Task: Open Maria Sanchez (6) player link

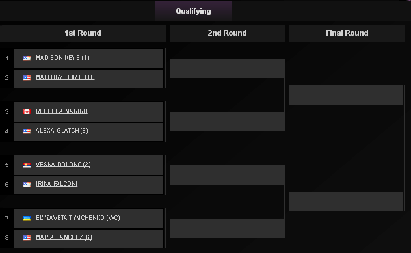Action: click(64, 237)
